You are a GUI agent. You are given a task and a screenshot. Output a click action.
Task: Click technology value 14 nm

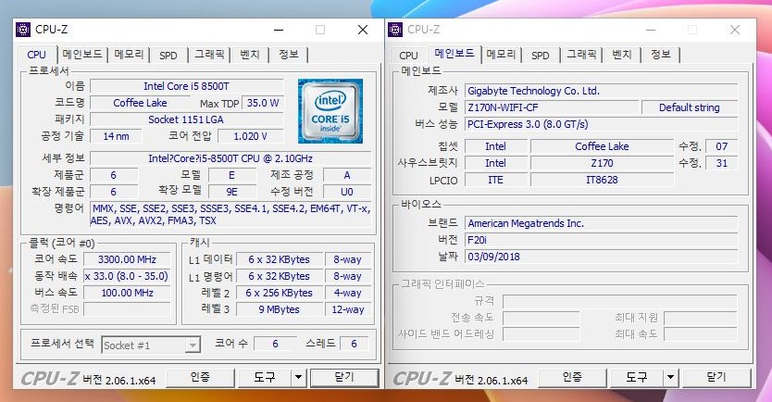pos(117,136)
